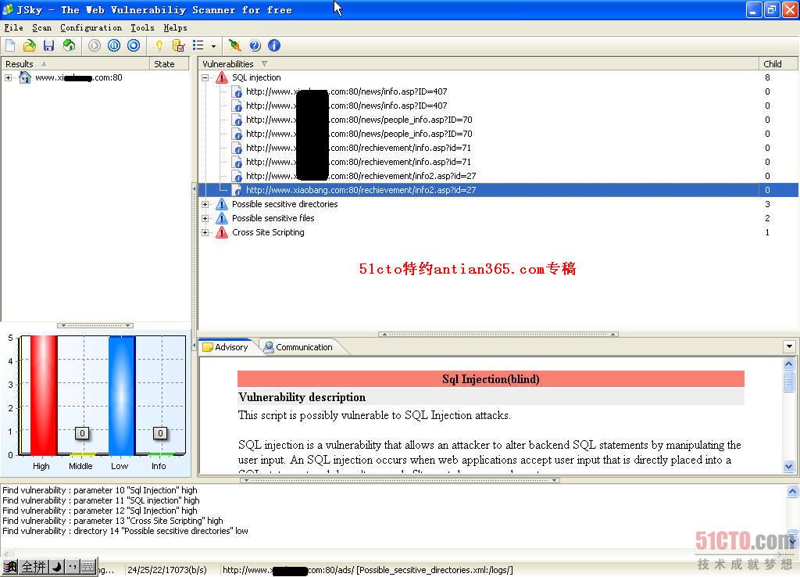Open the checklist configuration toolbar icon
The height and width of the screenshot is (577, 800).
pos(179,46)
